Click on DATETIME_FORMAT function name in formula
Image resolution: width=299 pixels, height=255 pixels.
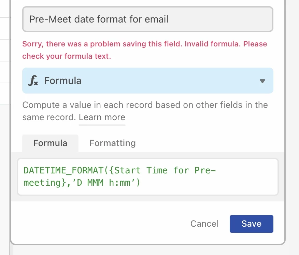tap(63, 170)
